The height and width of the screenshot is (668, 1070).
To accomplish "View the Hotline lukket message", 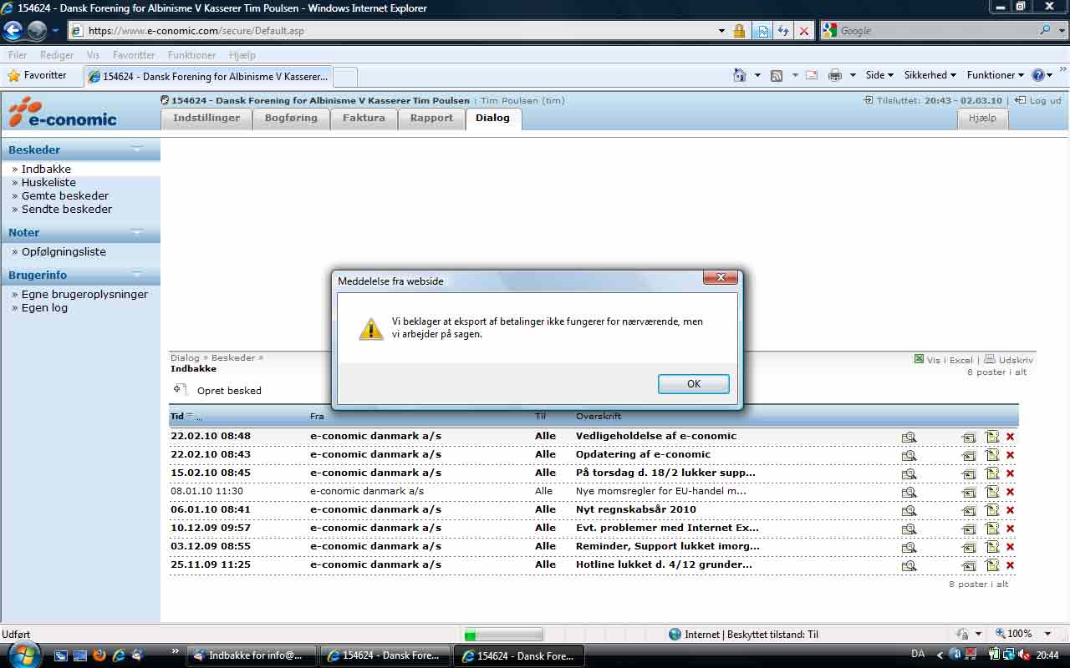I will pos(909,565).
